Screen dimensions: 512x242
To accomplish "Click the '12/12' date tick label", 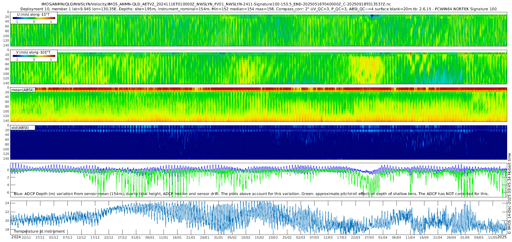I will tap(81, 237).
